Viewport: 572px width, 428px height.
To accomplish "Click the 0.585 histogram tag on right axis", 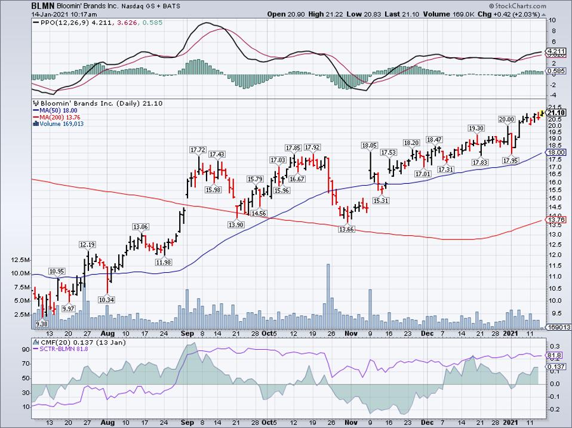I will pyautogui.click(x=556, y=71).
